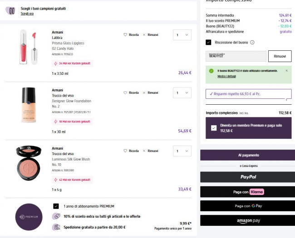Click the free samples gift icon
This screenshot has height=238, width=295.
click(x=10, y=10)
